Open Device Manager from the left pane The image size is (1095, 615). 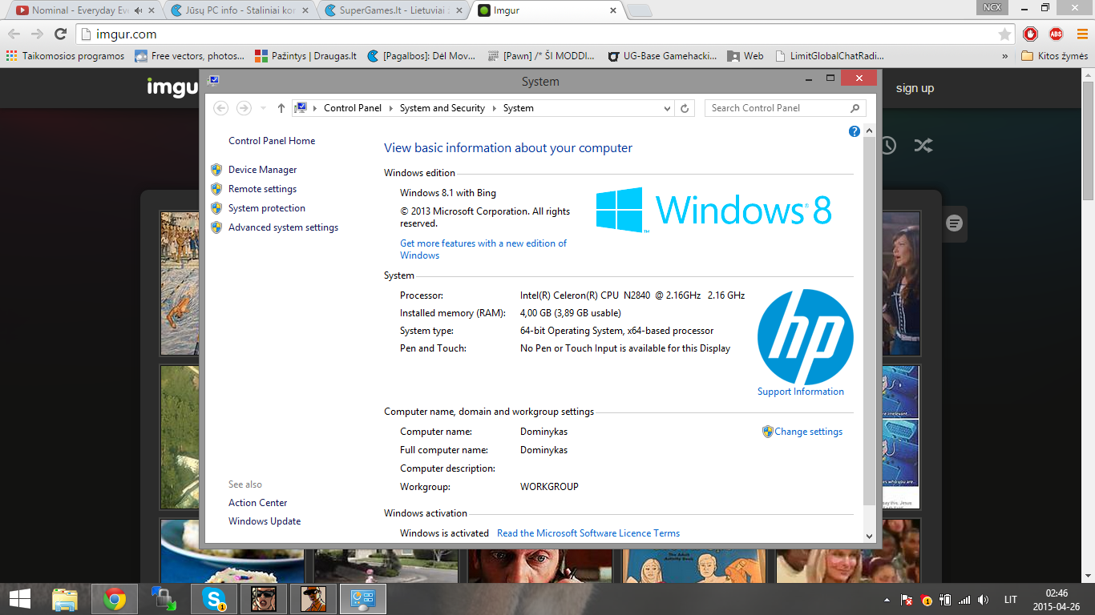point(262,170)
